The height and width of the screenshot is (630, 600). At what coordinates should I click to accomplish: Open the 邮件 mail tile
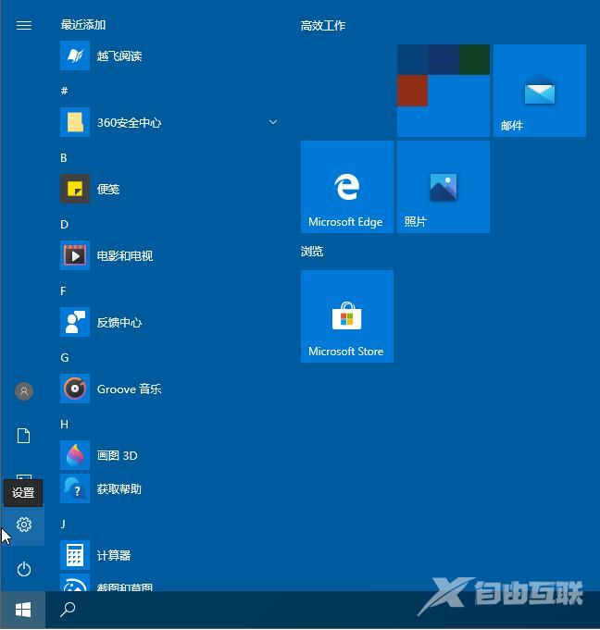540,91
